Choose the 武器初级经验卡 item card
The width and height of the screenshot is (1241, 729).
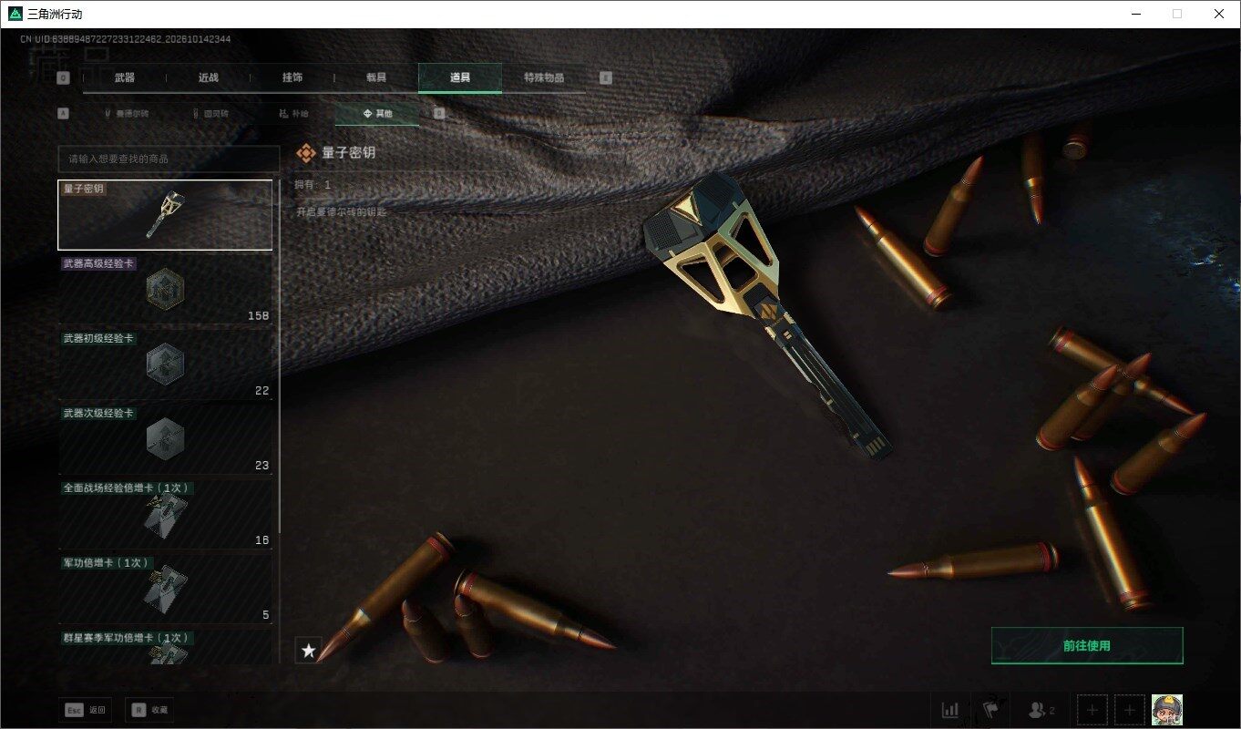coord(165,364)
